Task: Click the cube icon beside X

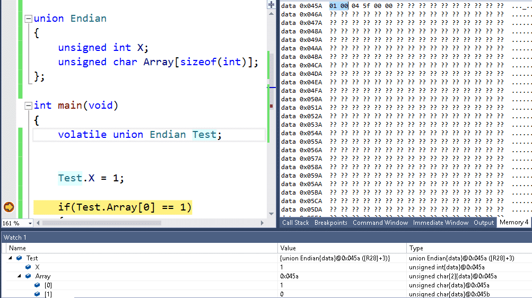Action: [x=28, y=267]
